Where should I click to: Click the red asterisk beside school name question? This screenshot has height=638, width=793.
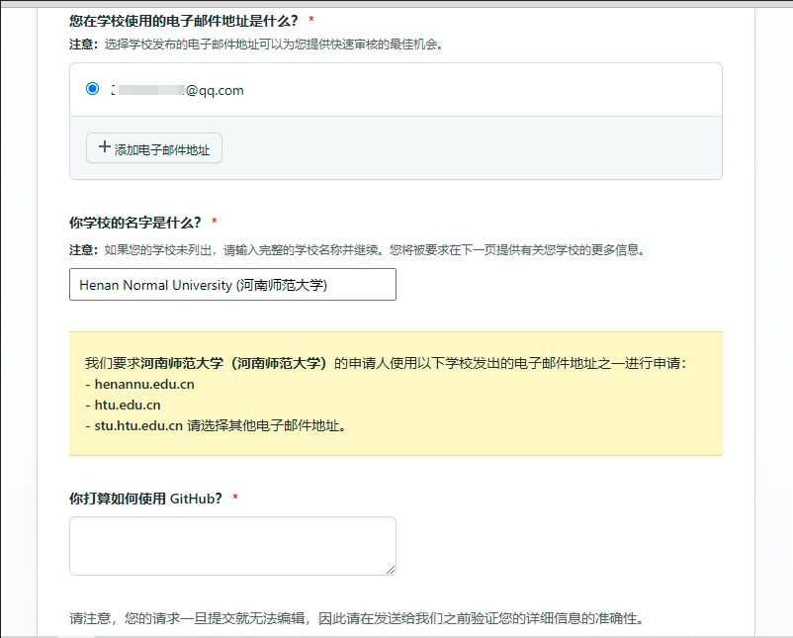click(x=215, y=223)
